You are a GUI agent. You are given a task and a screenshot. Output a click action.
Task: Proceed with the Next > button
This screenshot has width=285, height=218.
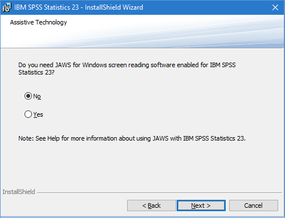tap(201, 205)
